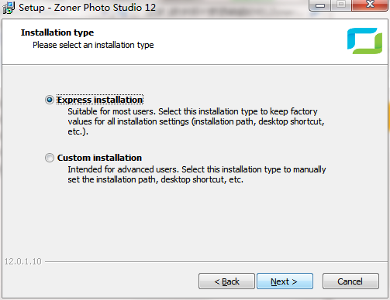
Task: Click the greyed-out maximize window button
Action: click(x=341, y=5)
